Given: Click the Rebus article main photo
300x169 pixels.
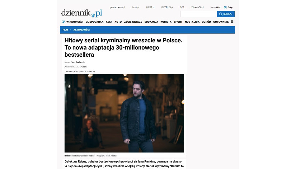Looking at the screenshot, I should coord(124,113).
